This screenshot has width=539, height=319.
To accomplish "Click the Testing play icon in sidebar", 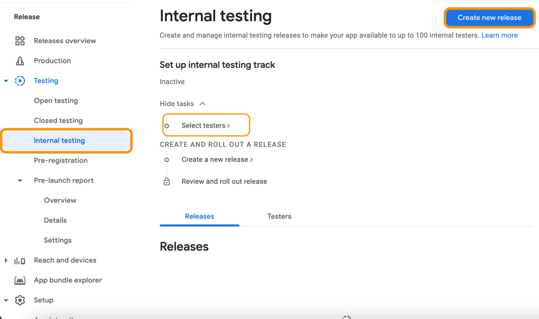I will coord(19,81).
